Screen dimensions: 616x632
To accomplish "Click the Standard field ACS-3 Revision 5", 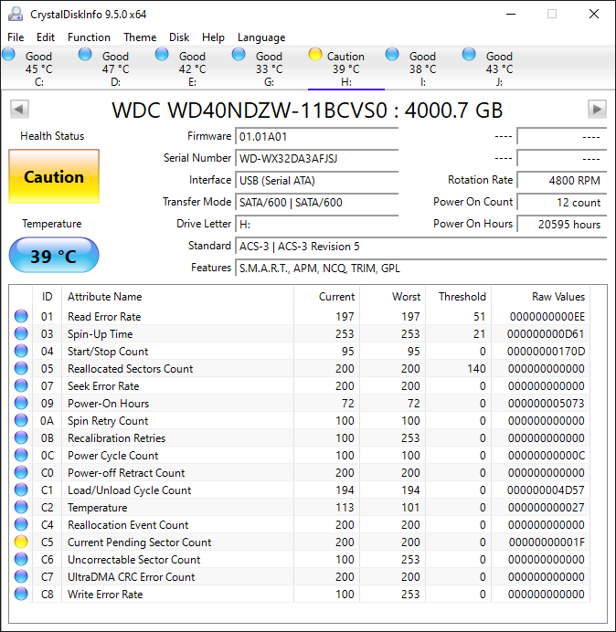I will pyautogui.click(x=420, y=246).
